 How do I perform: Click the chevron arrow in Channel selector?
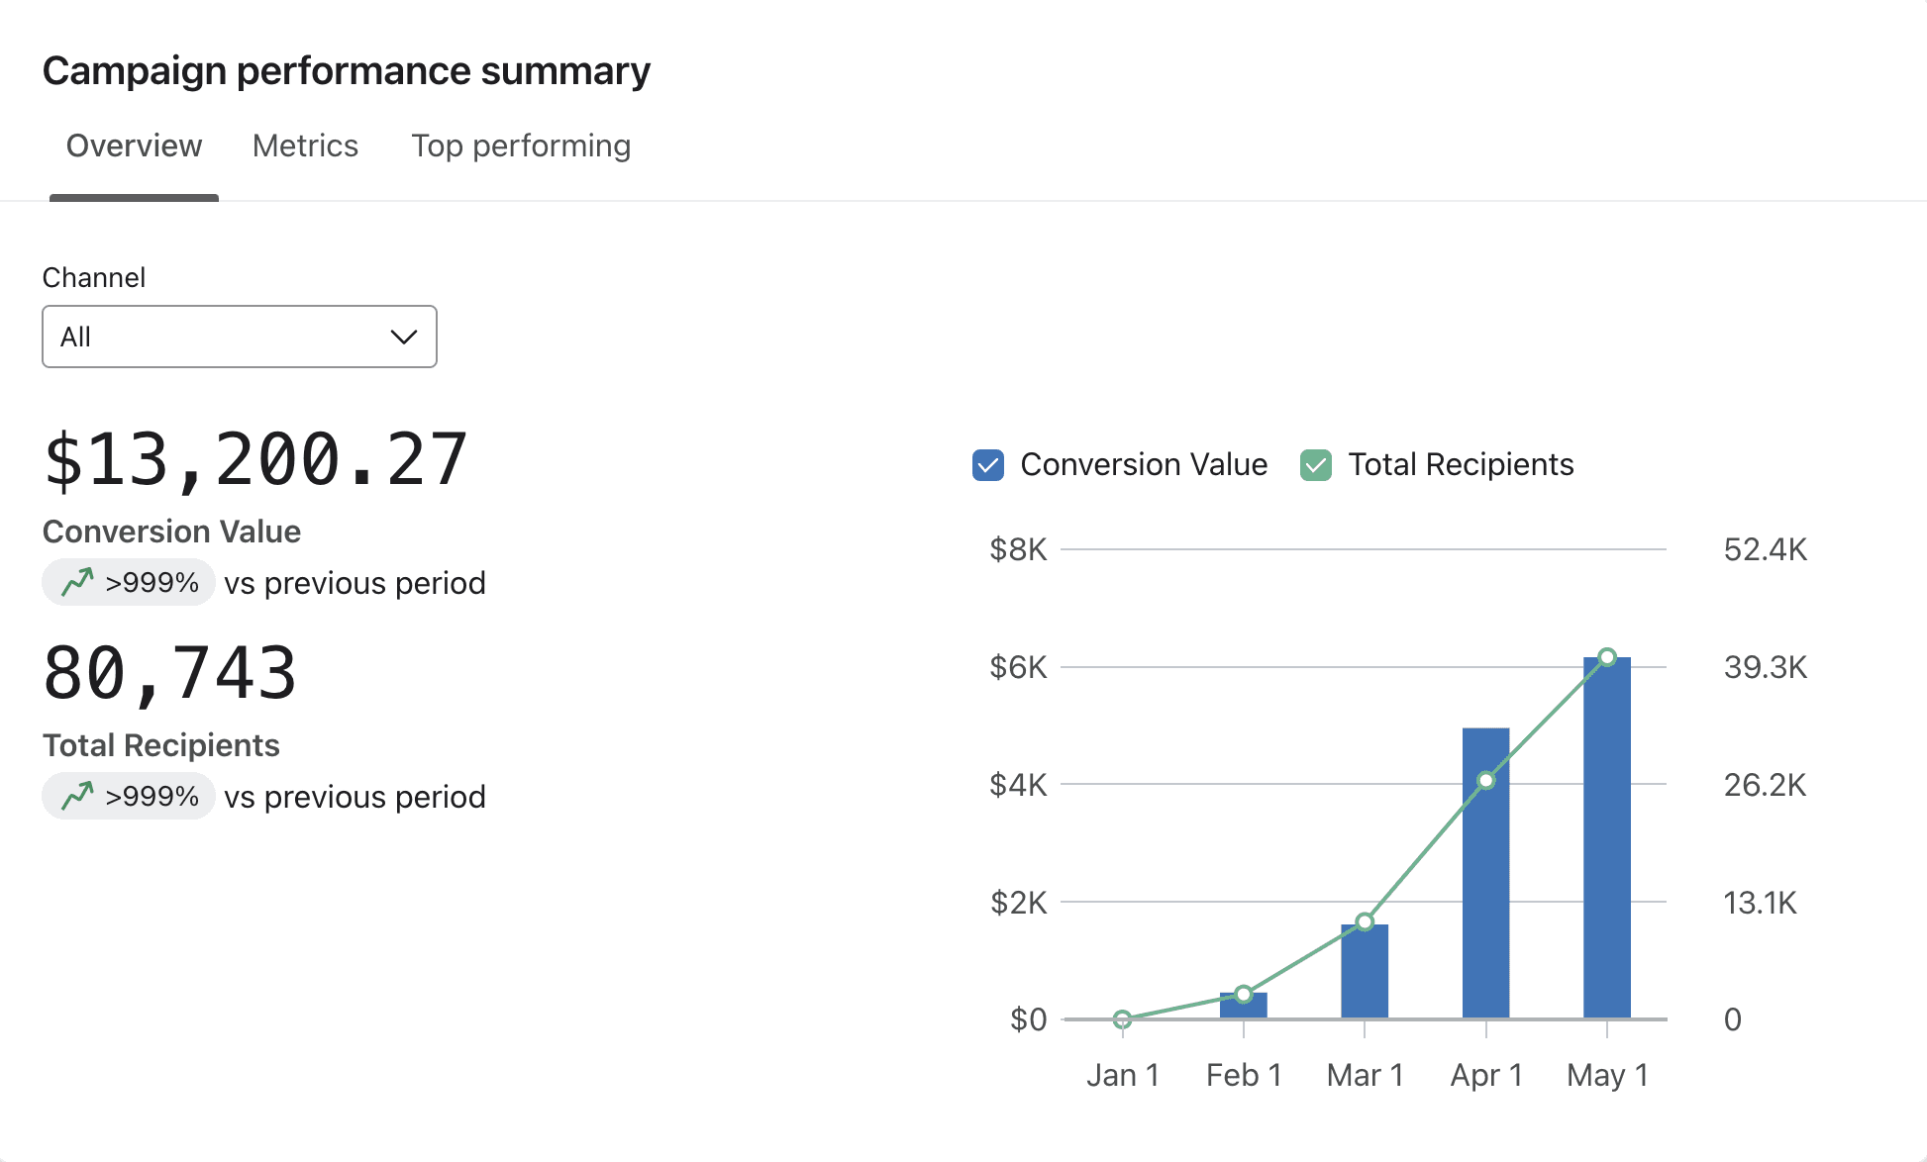403,338
